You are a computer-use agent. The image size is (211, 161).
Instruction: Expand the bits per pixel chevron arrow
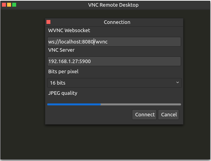pos(178,83)
